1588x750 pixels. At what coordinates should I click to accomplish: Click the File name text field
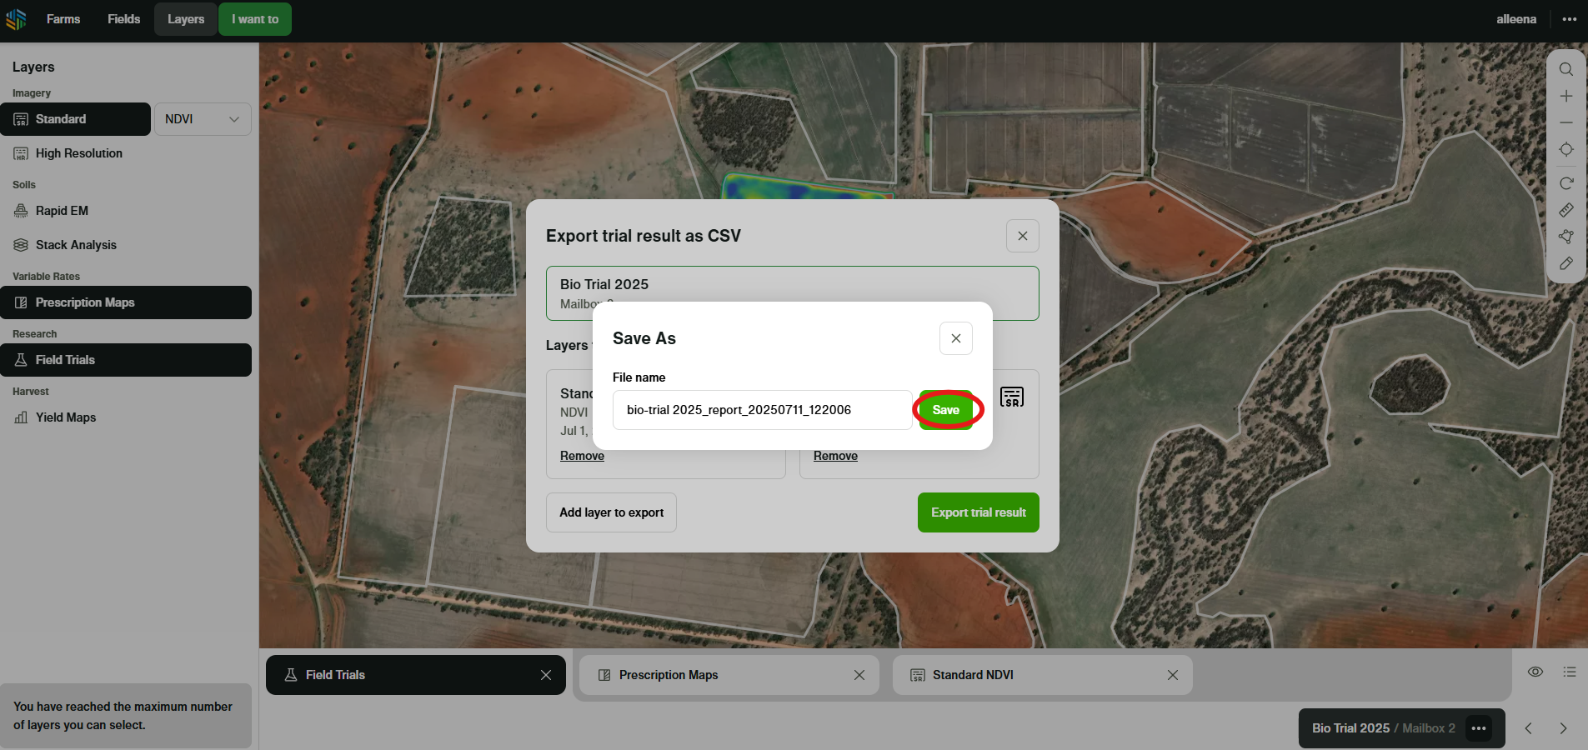(762, 410)
